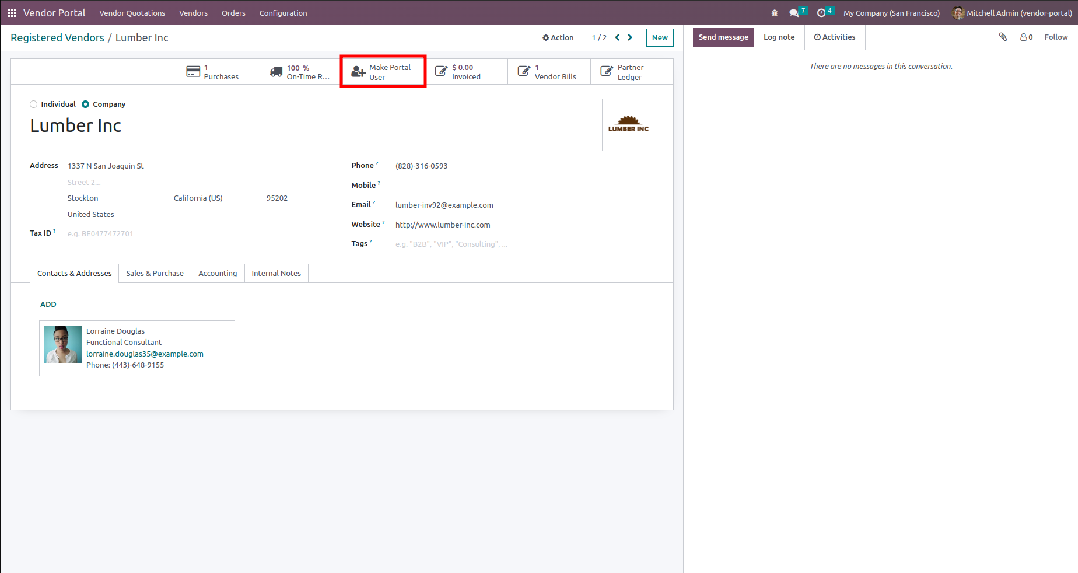The height and width of the screenshot is (573, 1078).
Task: Go to next record arrow
Action: [630, 37]
